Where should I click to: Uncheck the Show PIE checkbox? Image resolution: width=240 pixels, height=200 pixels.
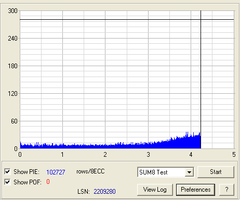pos(7,172)
